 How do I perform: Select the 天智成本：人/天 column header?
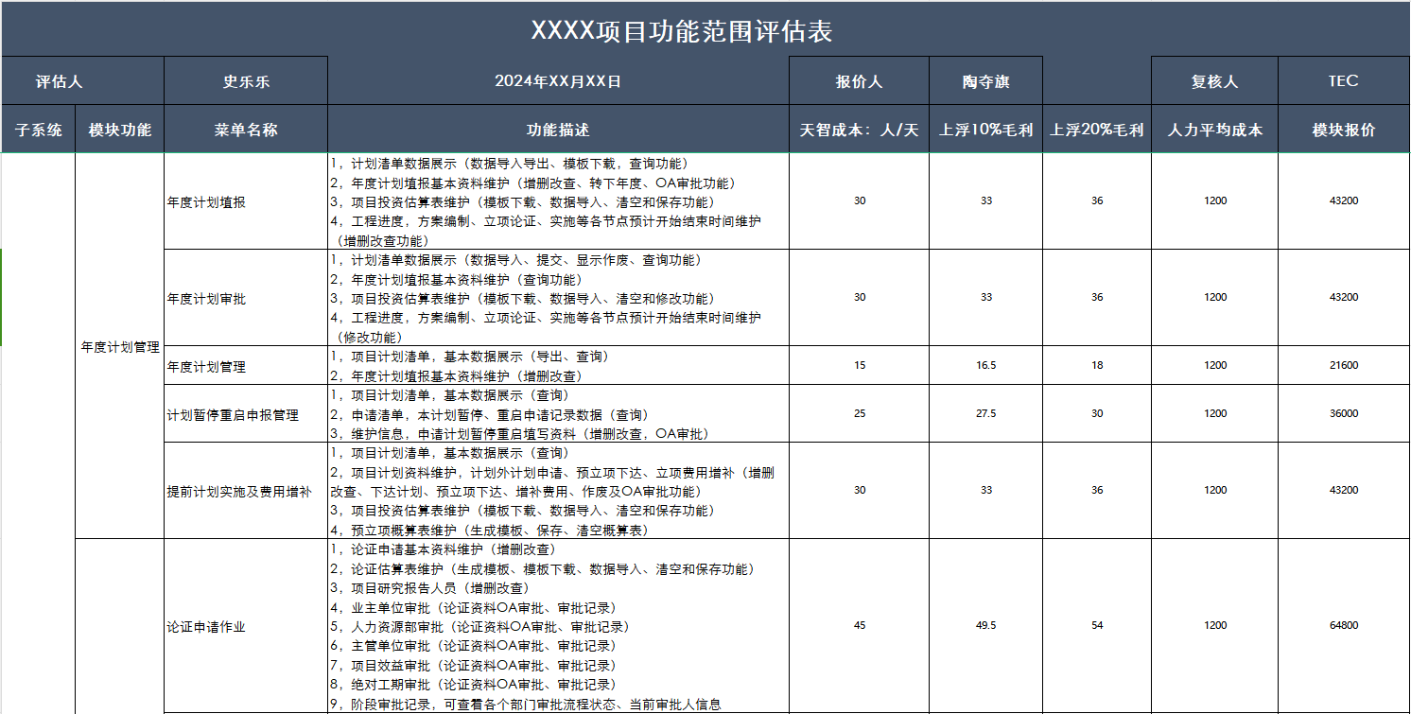click(x=859, y=130)
